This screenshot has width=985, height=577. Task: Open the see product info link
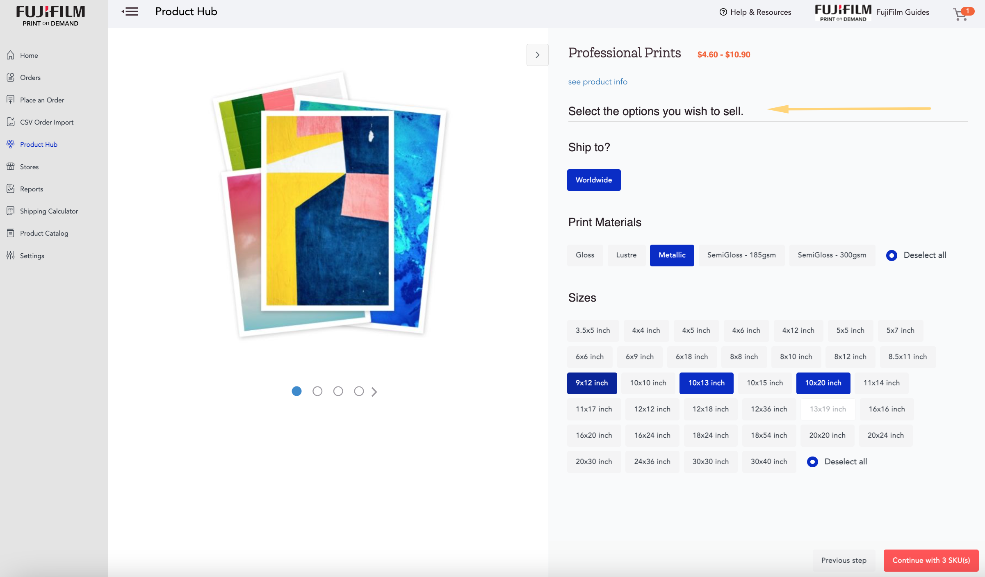[597, 82]
